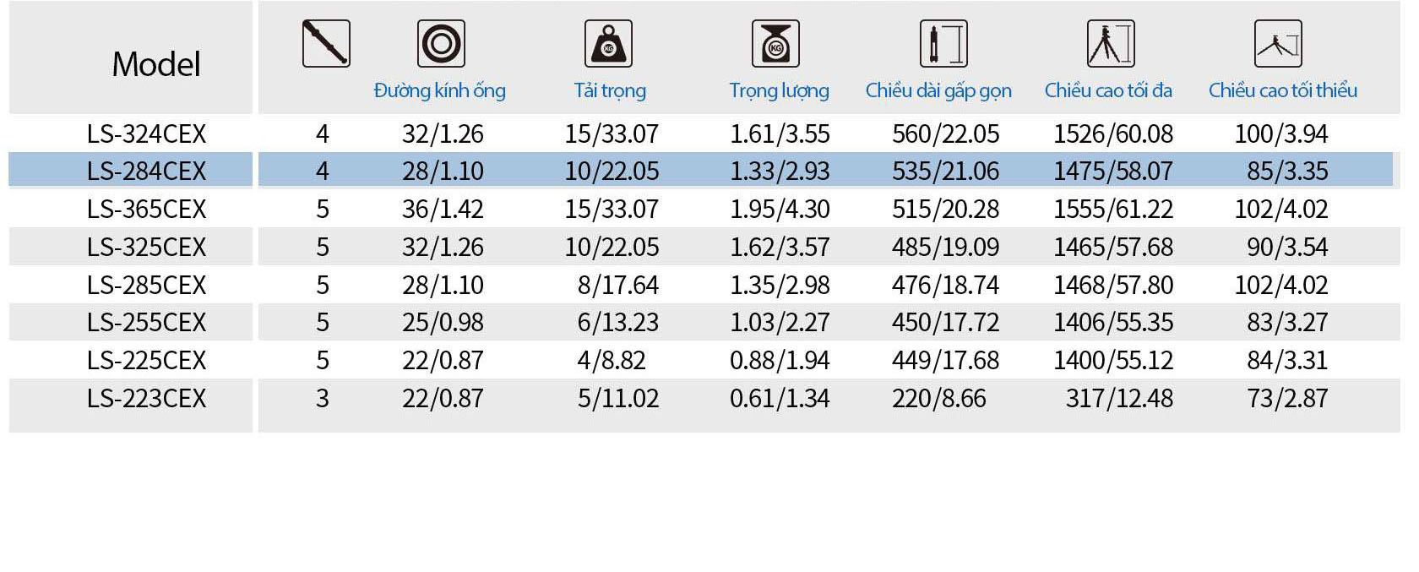Viewport: 1419px width, 572px height.
Task: Select the LS-324CEX model name
Action: [x=147, y=133]
